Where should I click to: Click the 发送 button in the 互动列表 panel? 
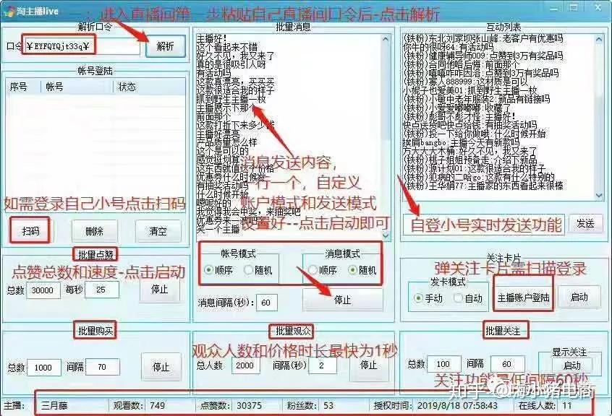pyautogui.click(x=585, y=224)
